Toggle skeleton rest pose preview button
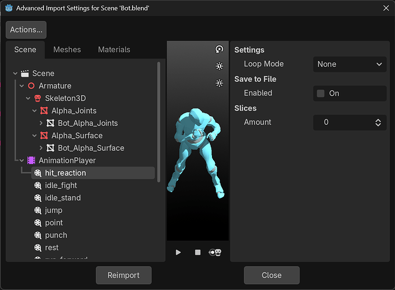The height and width of the screenshot is (290, 395). coord(215,252)
